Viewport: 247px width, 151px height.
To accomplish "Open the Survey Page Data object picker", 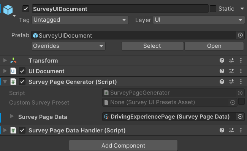I will pos(240,117).
